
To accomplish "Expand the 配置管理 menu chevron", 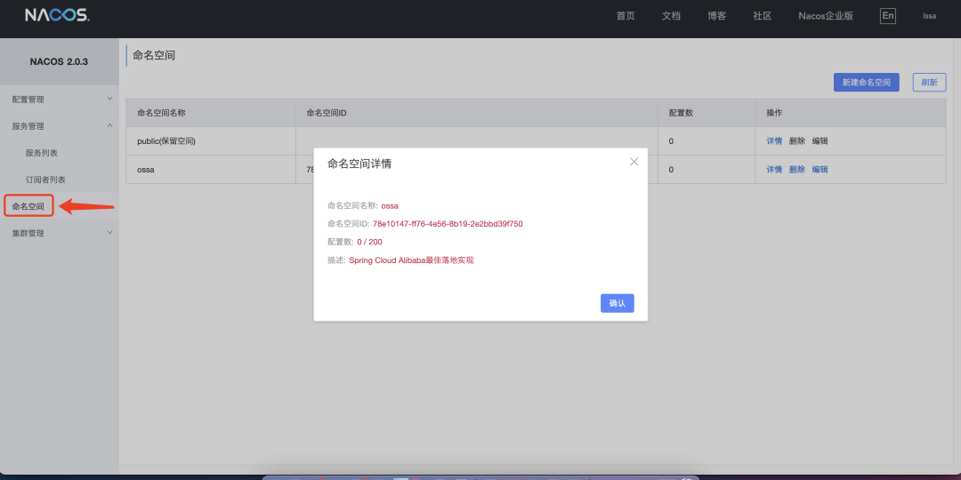I will tap(109, 99).
